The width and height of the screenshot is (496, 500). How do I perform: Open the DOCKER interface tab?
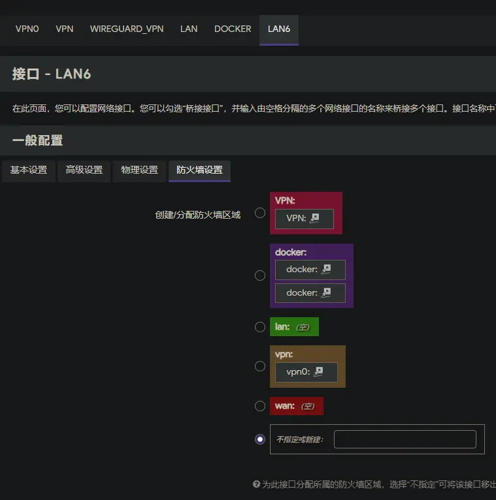(233, 29)
